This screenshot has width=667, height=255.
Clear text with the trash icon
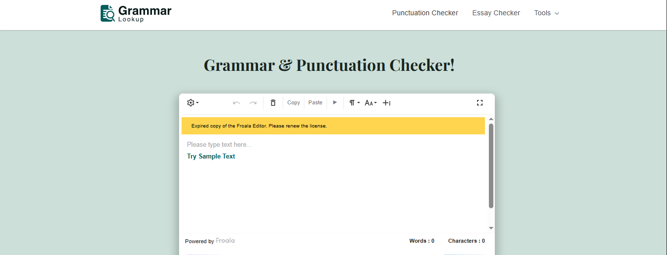273,103
